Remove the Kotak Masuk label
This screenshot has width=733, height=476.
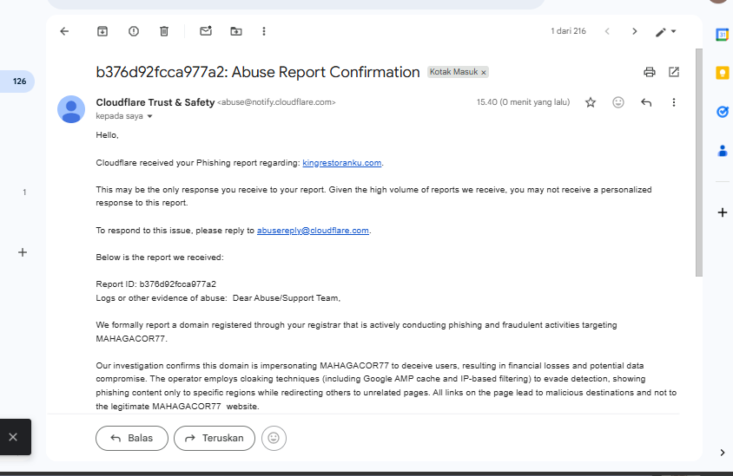pyautogui.click(x=484, y=72)
